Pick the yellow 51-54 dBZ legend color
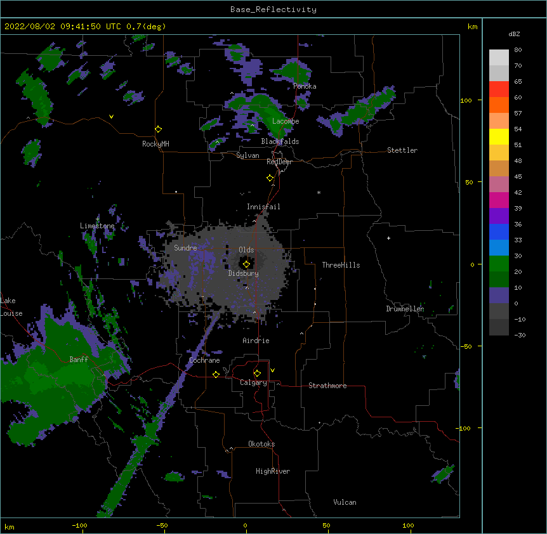 [499, 137]
